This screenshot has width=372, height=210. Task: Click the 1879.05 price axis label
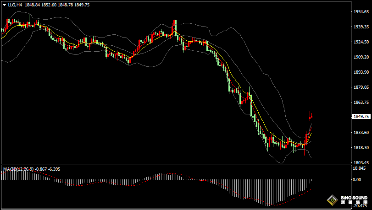tap(360, 87)
